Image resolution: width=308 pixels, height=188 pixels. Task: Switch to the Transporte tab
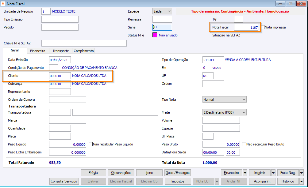(61, 51)
